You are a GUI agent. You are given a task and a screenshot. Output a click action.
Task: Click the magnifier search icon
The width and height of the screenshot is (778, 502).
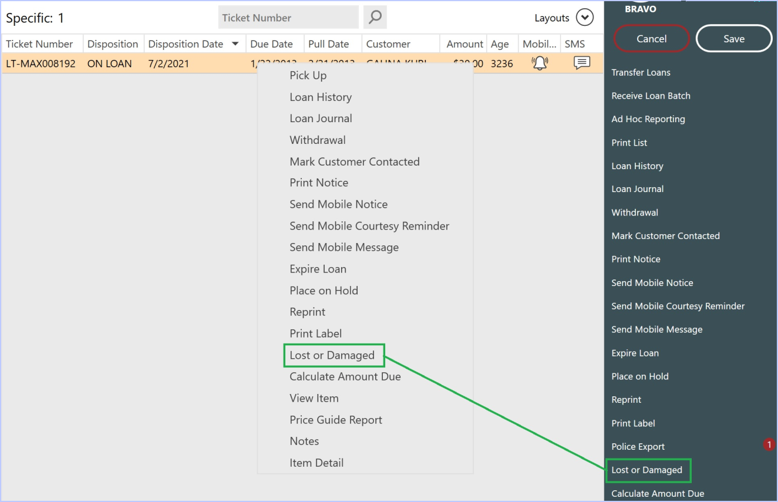point(375,18)
